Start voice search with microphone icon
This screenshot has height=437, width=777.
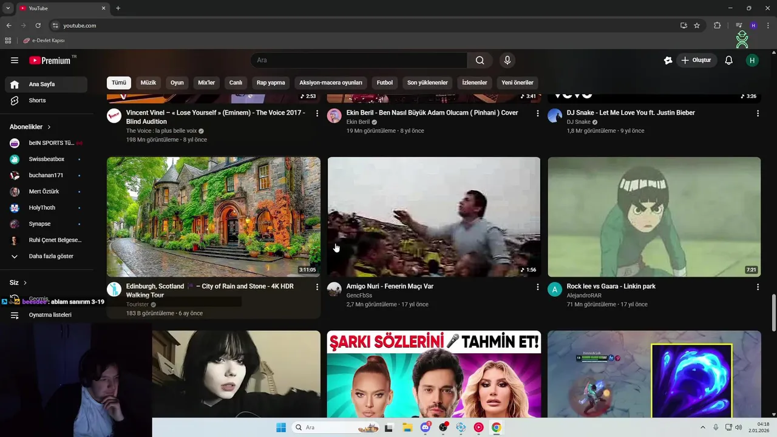(x=507, y=60)
